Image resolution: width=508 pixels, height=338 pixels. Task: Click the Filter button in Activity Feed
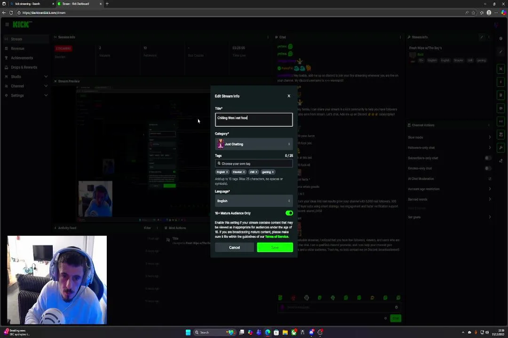click(147, 228)
